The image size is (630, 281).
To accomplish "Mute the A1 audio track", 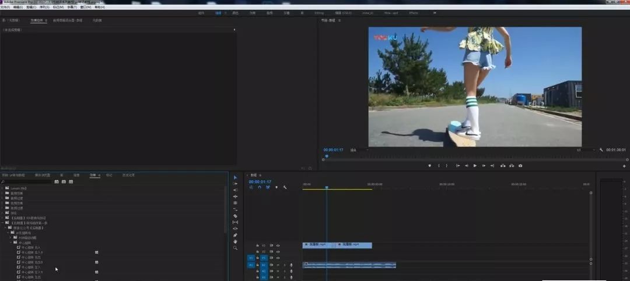I will click(x=278, y=265).
